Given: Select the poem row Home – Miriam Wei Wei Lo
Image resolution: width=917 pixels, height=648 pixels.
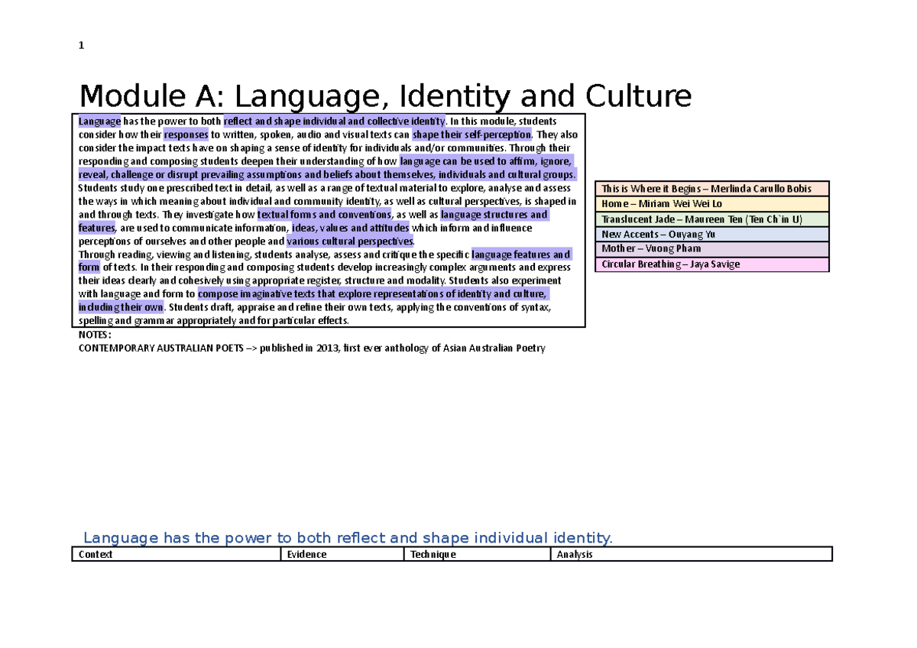Looking at the screenshot, I should (711, 204).
